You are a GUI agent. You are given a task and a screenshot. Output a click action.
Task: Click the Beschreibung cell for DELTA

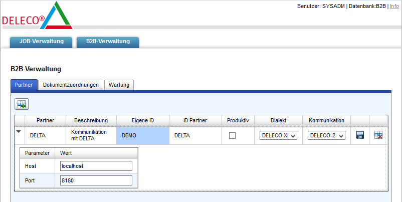tap(91, 135)
